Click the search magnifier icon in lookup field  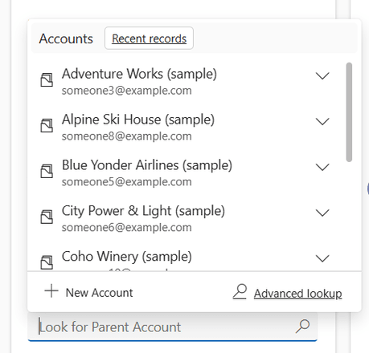click(302, 327)
